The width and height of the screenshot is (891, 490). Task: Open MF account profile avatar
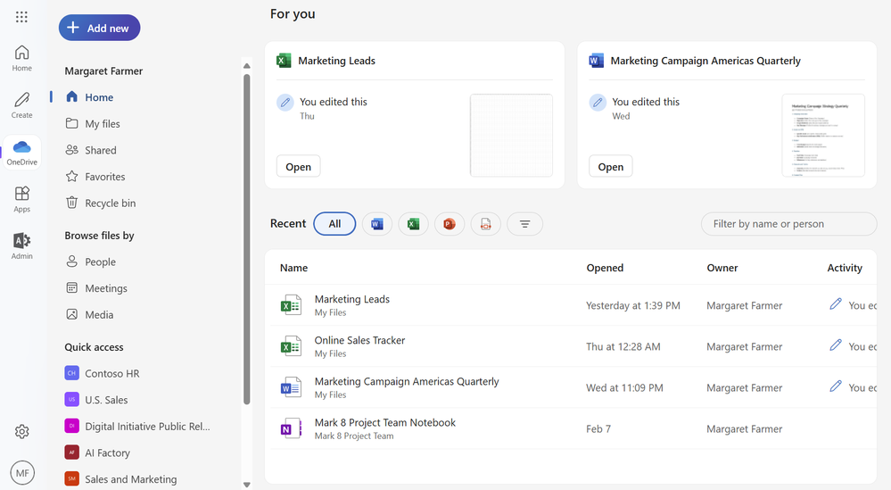[x=22, y=473]
